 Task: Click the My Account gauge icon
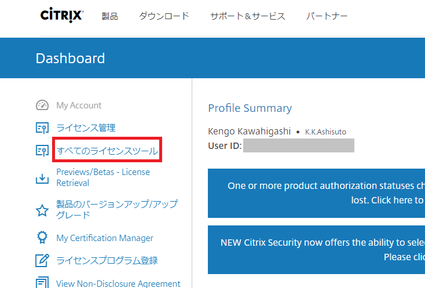click(42, 105)
